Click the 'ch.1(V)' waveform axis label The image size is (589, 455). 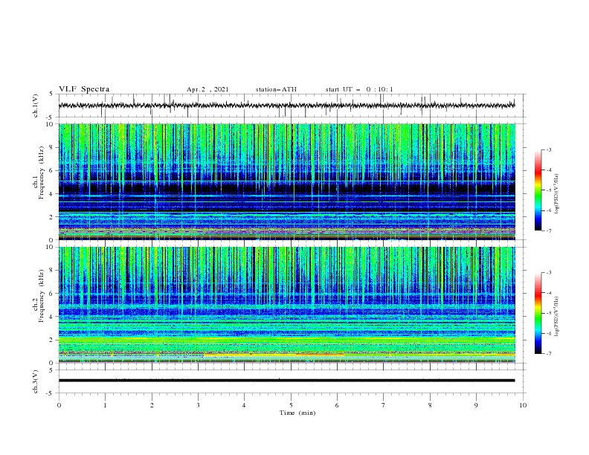36,106
